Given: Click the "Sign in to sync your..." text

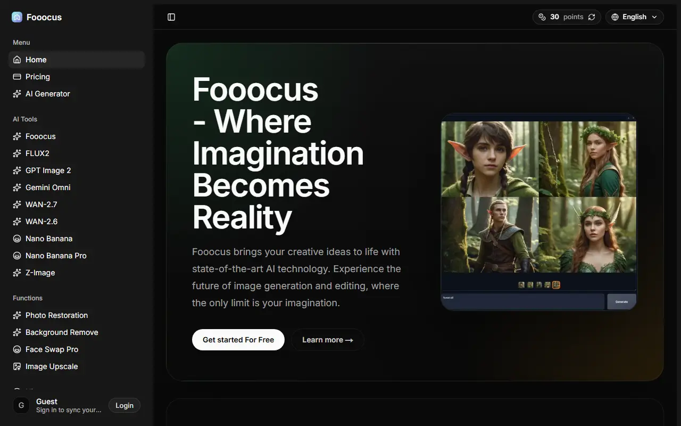Looking at the screenshot, I should 69,410.
